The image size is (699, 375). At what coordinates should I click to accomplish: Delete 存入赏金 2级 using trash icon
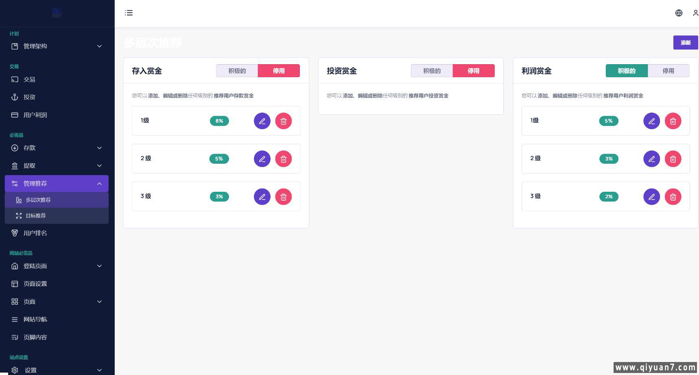point(284,159)
